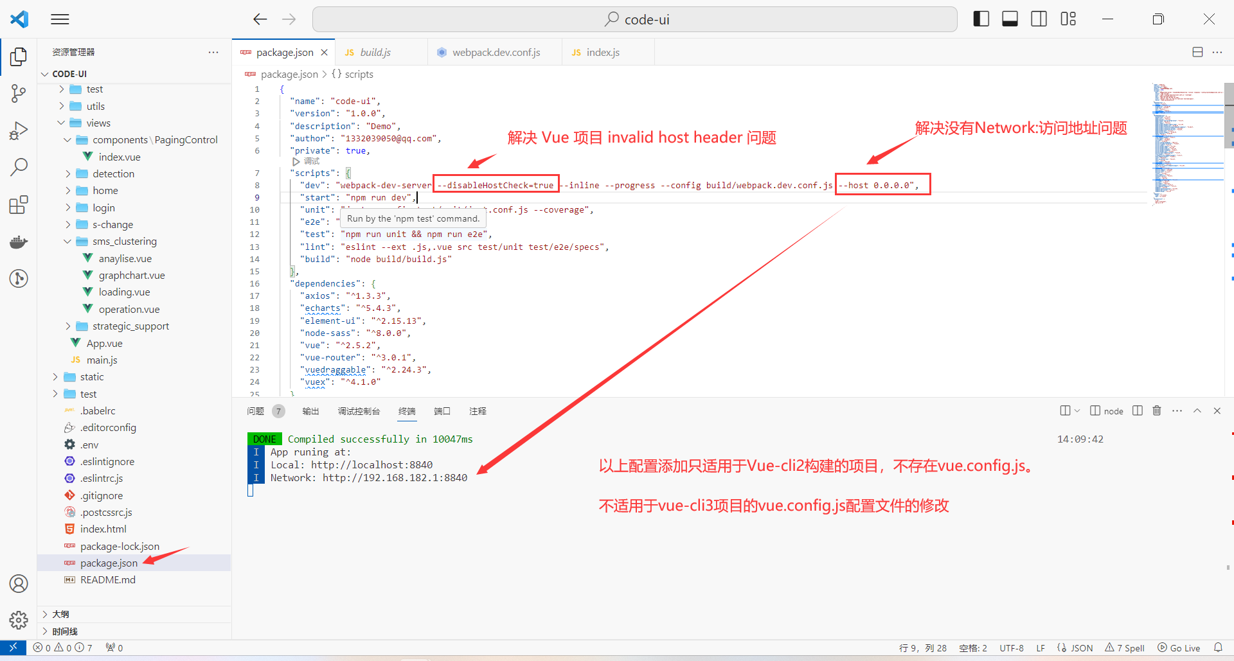Kill the terminal with trash icon

[1157, 410]
